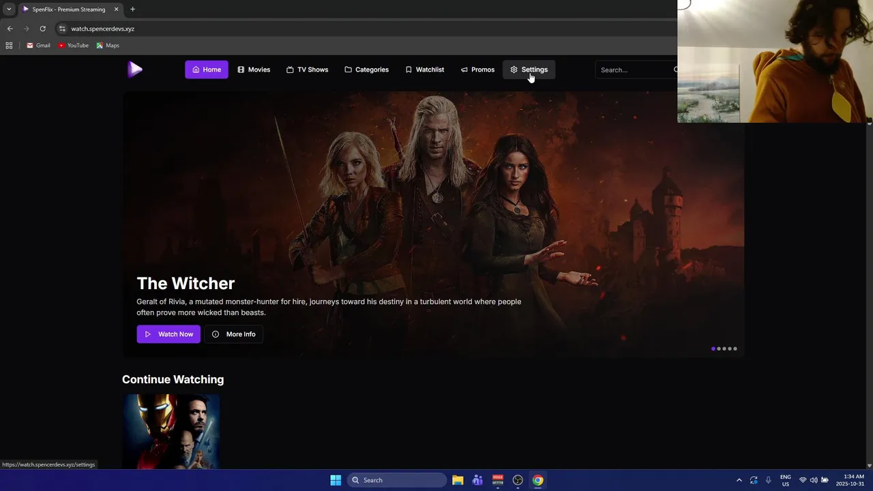Screen dimensions: 873x491
Task: Open OBS Studio from the taskbar
Action: [x=518, y=480]
